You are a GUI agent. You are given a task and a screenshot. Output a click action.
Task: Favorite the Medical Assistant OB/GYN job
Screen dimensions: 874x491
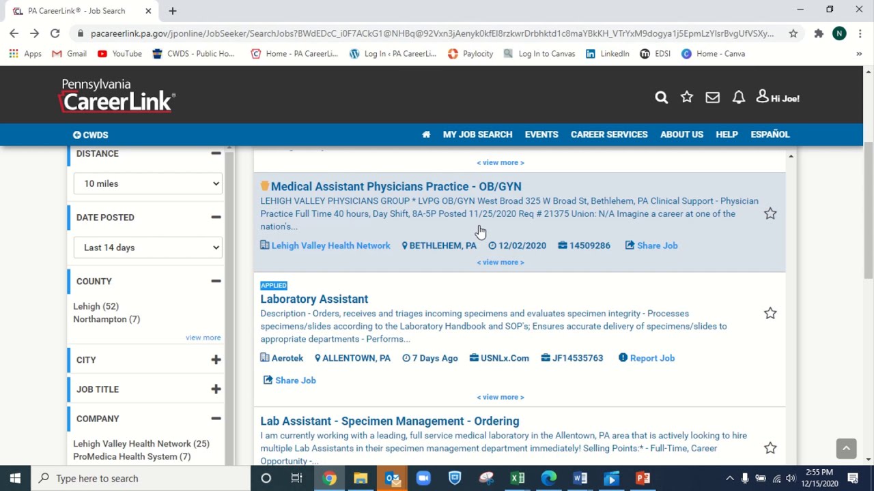pyautogui.click(x=770, y=213)
